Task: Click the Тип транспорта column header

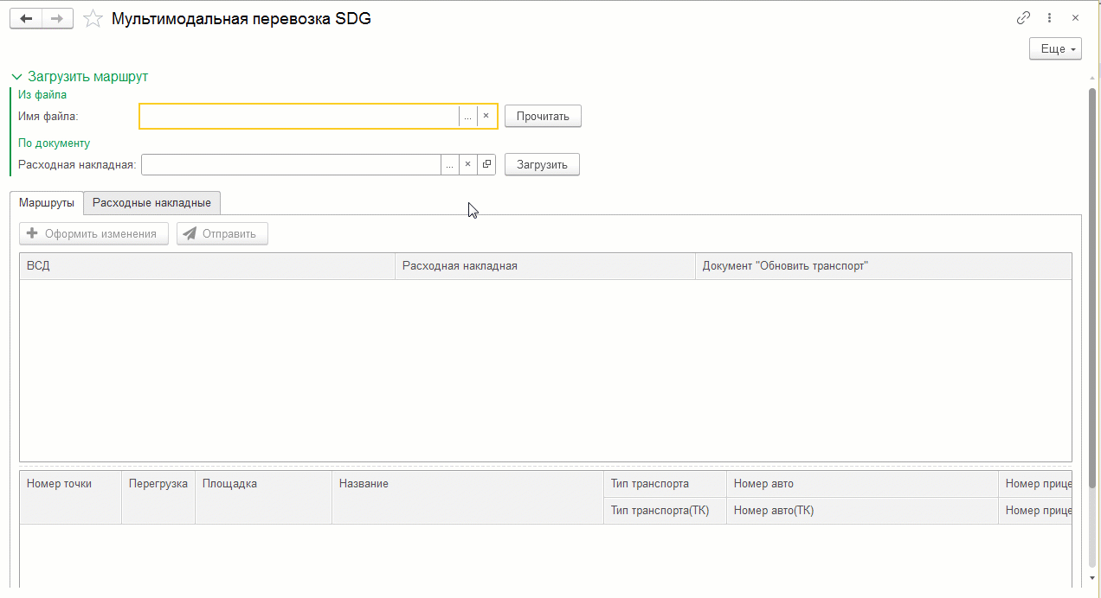Action: tap(665, 484)
